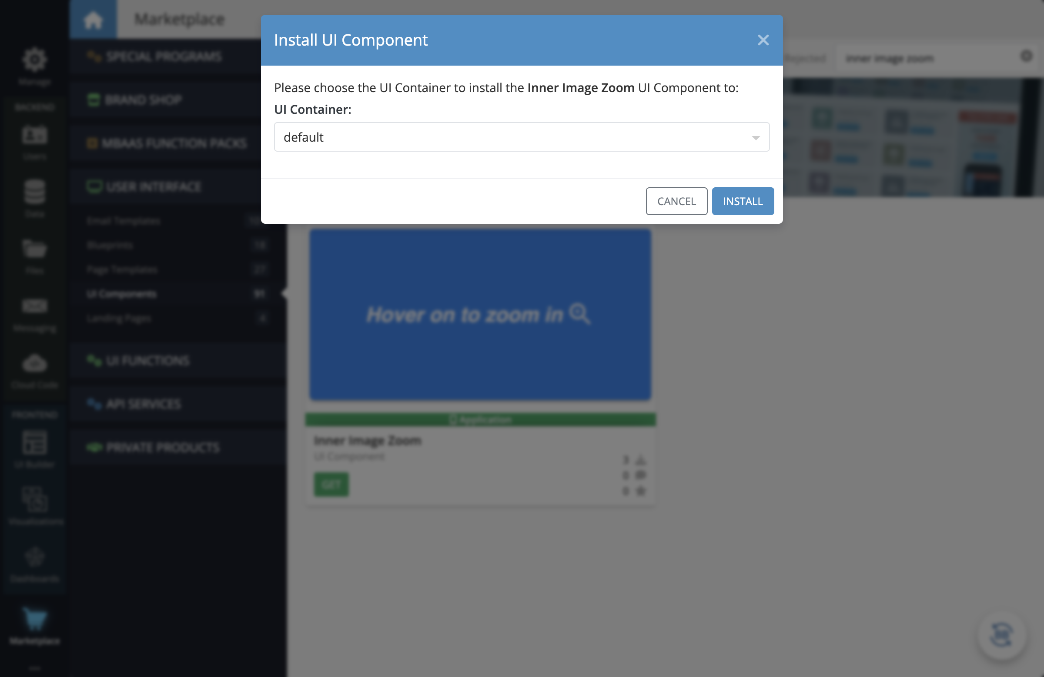Click the modal close X button
The image size is (1044, 677).
click(763, 40)
